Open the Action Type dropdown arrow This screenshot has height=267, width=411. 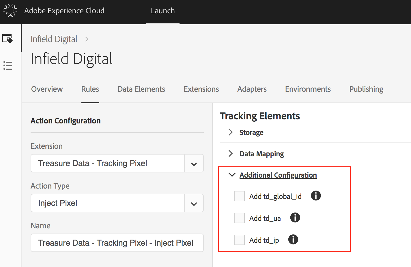(194, 203)
